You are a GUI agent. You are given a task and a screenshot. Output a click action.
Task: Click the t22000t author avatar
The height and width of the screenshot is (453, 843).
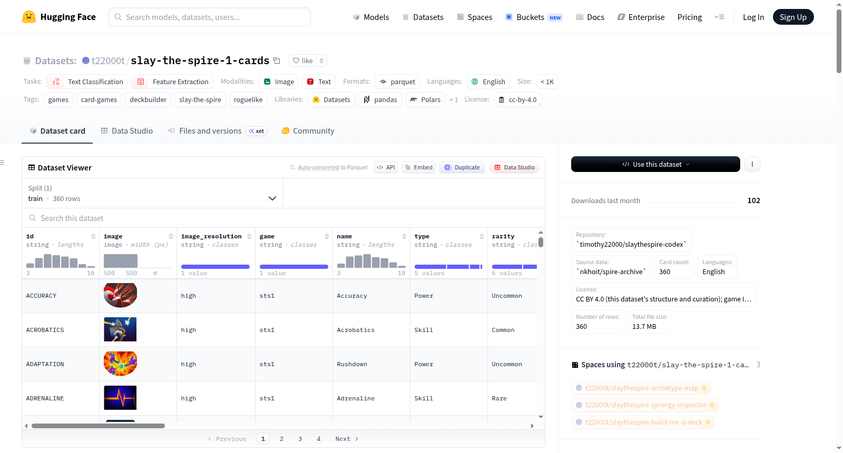tap(86, 61)
